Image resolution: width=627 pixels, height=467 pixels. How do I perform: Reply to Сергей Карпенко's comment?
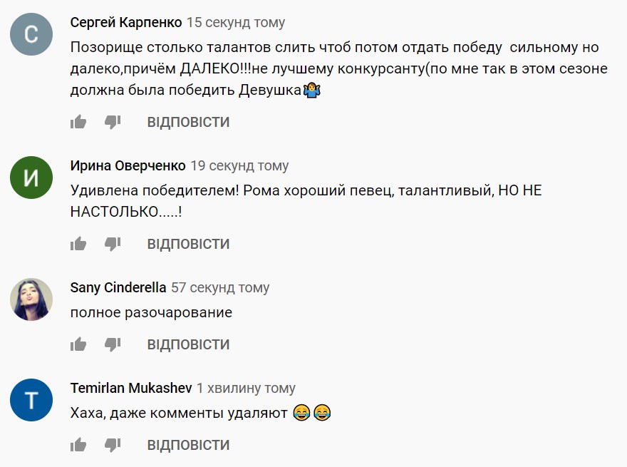tap(188, 122)
